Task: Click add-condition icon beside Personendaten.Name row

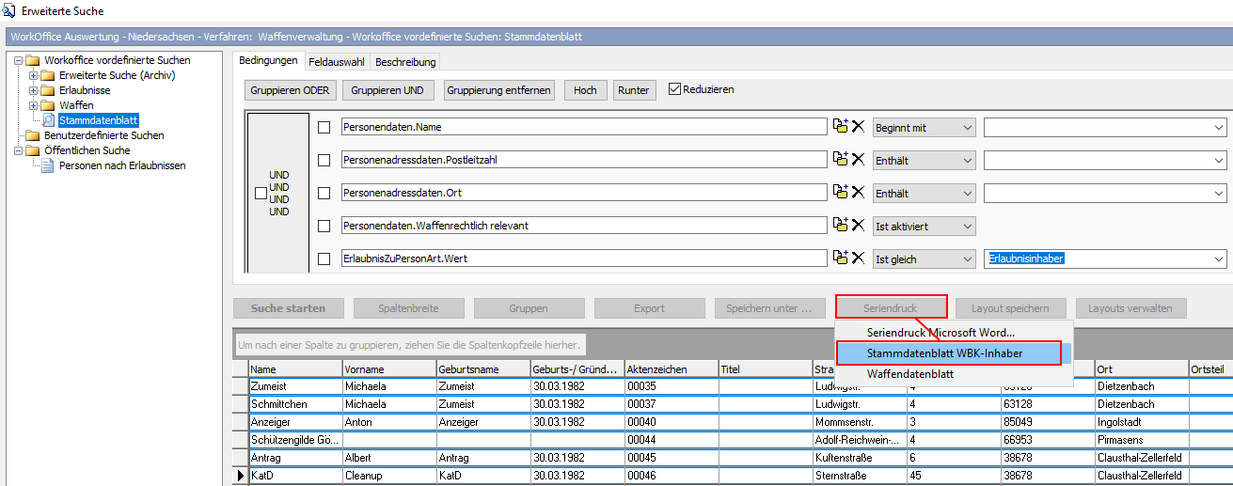Action: click(x=841, y=127)
